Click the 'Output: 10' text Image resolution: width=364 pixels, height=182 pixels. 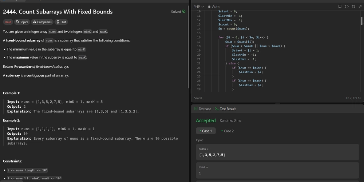pos(17,134)
